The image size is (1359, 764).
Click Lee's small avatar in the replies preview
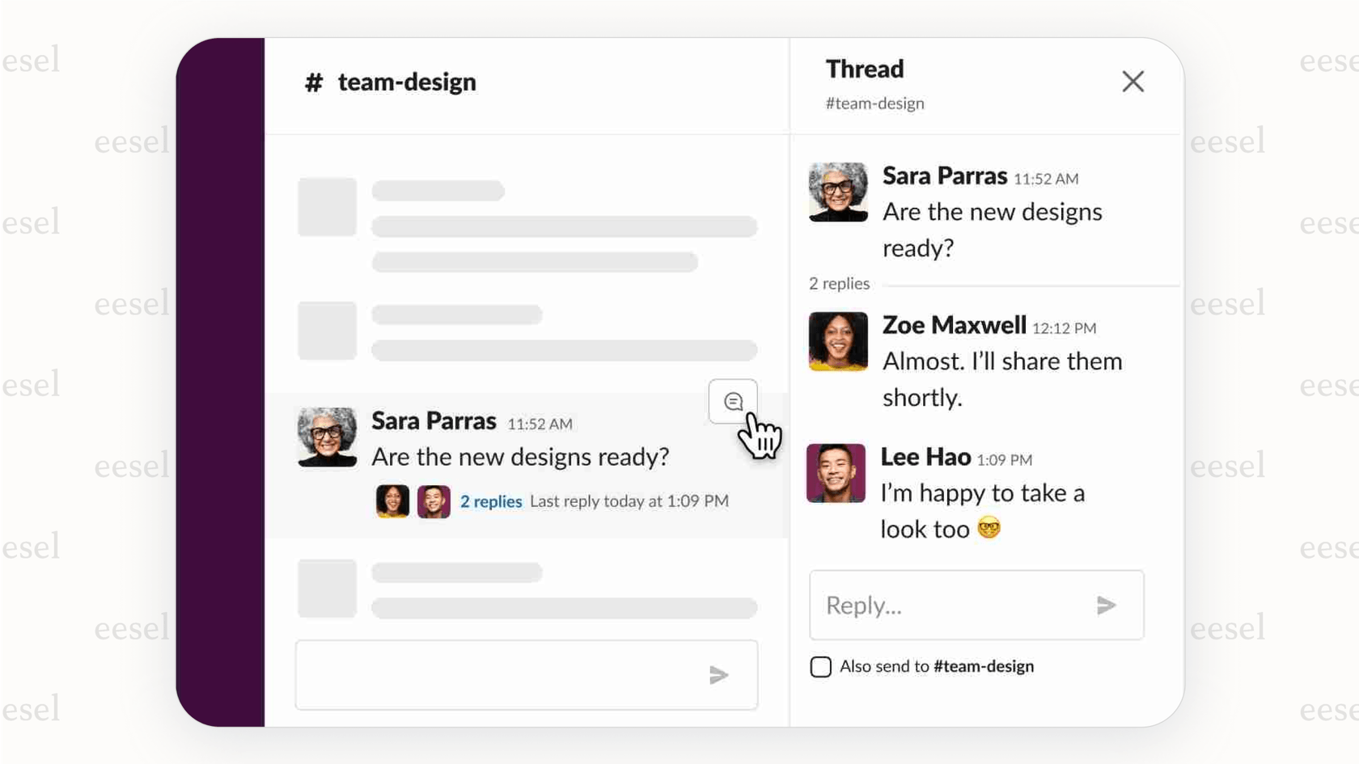point(434,501)
